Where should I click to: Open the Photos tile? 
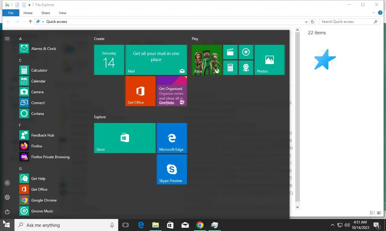270,60
